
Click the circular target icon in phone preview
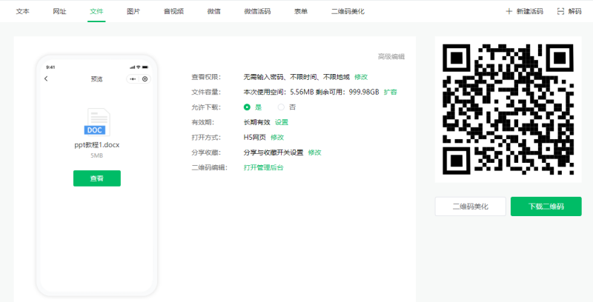pyautogui.click(x=145, y=78)
